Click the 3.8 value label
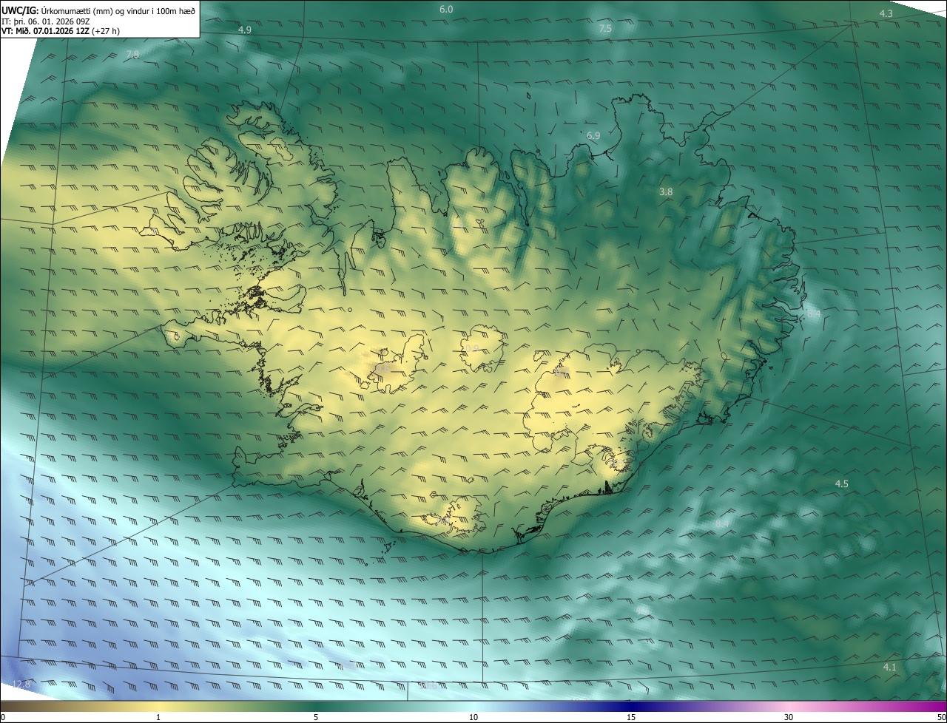Viewport: 947px width, 723px height. click(x=666, y=191)
